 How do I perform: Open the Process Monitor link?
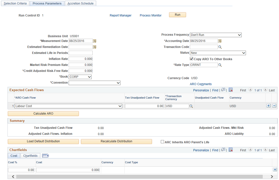point(151,15)
